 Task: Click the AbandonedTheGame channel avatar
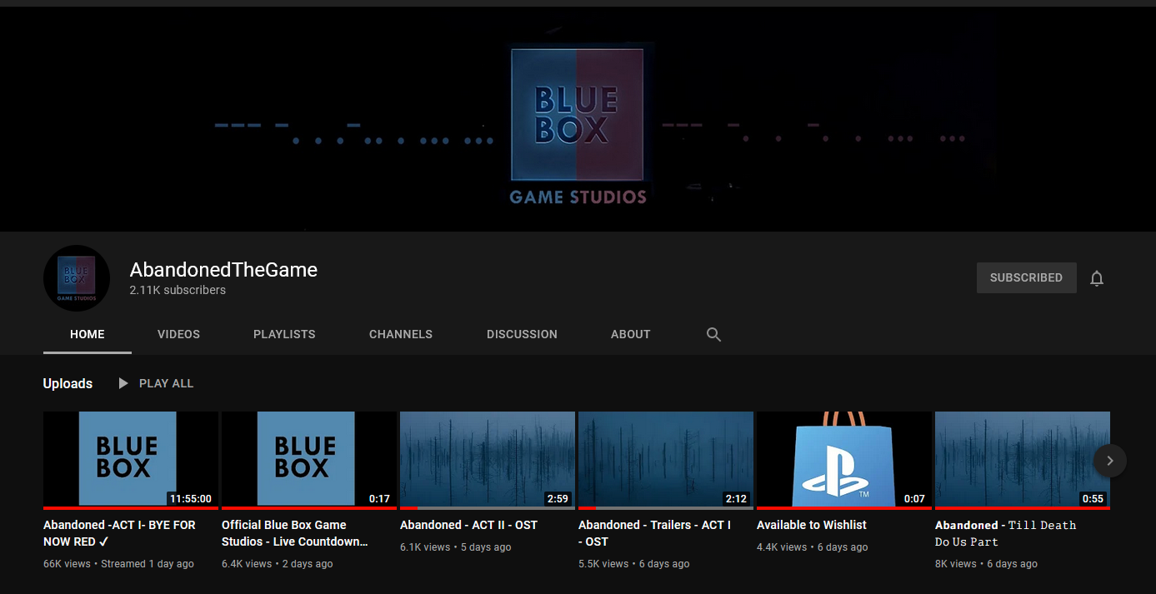click(x=77, y=278)
